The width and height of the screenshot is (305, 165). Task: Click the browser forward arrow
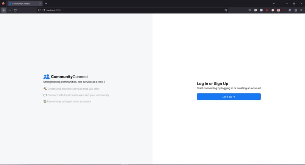point(9,10)
